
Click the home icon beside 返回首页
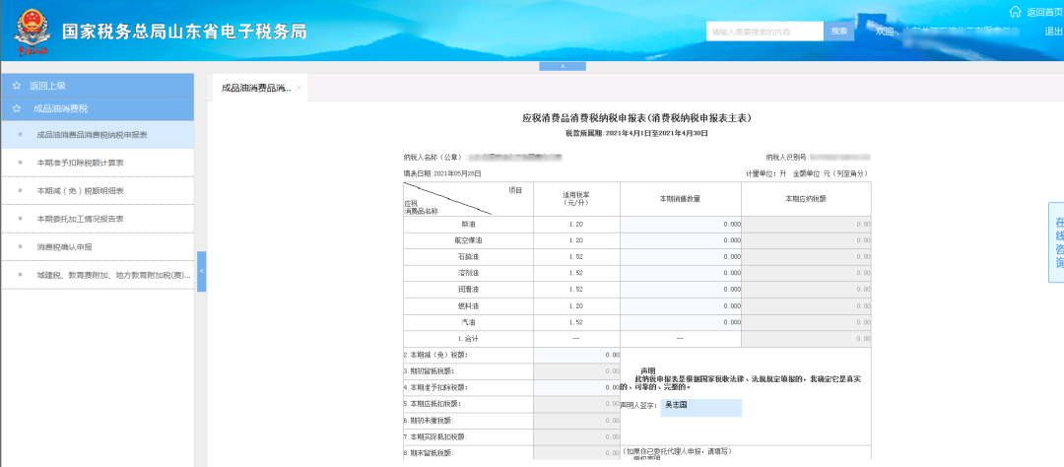tap(1015, 12)
